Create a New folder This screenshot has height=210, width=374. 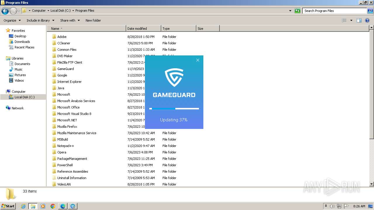point(93,20)
